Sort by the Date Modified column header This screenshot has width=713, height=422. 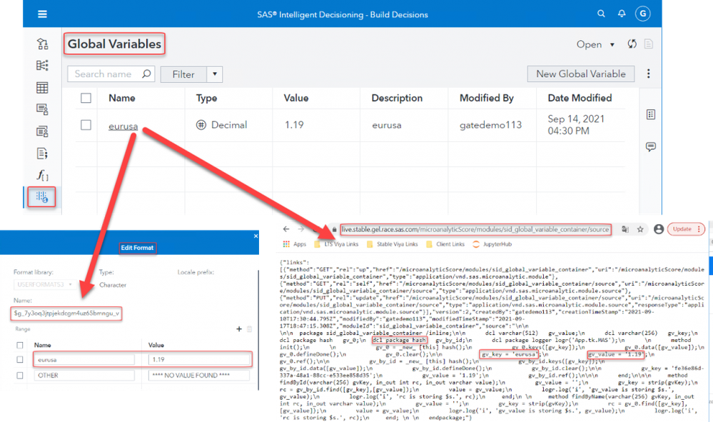[580, 98]
